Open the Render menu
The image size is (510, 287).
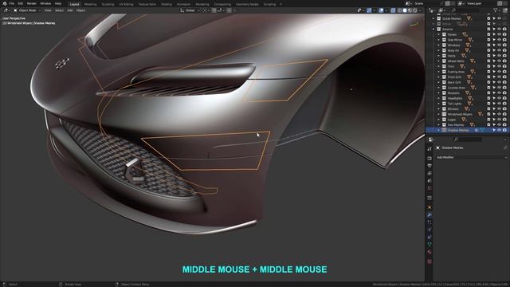[32, 3]
